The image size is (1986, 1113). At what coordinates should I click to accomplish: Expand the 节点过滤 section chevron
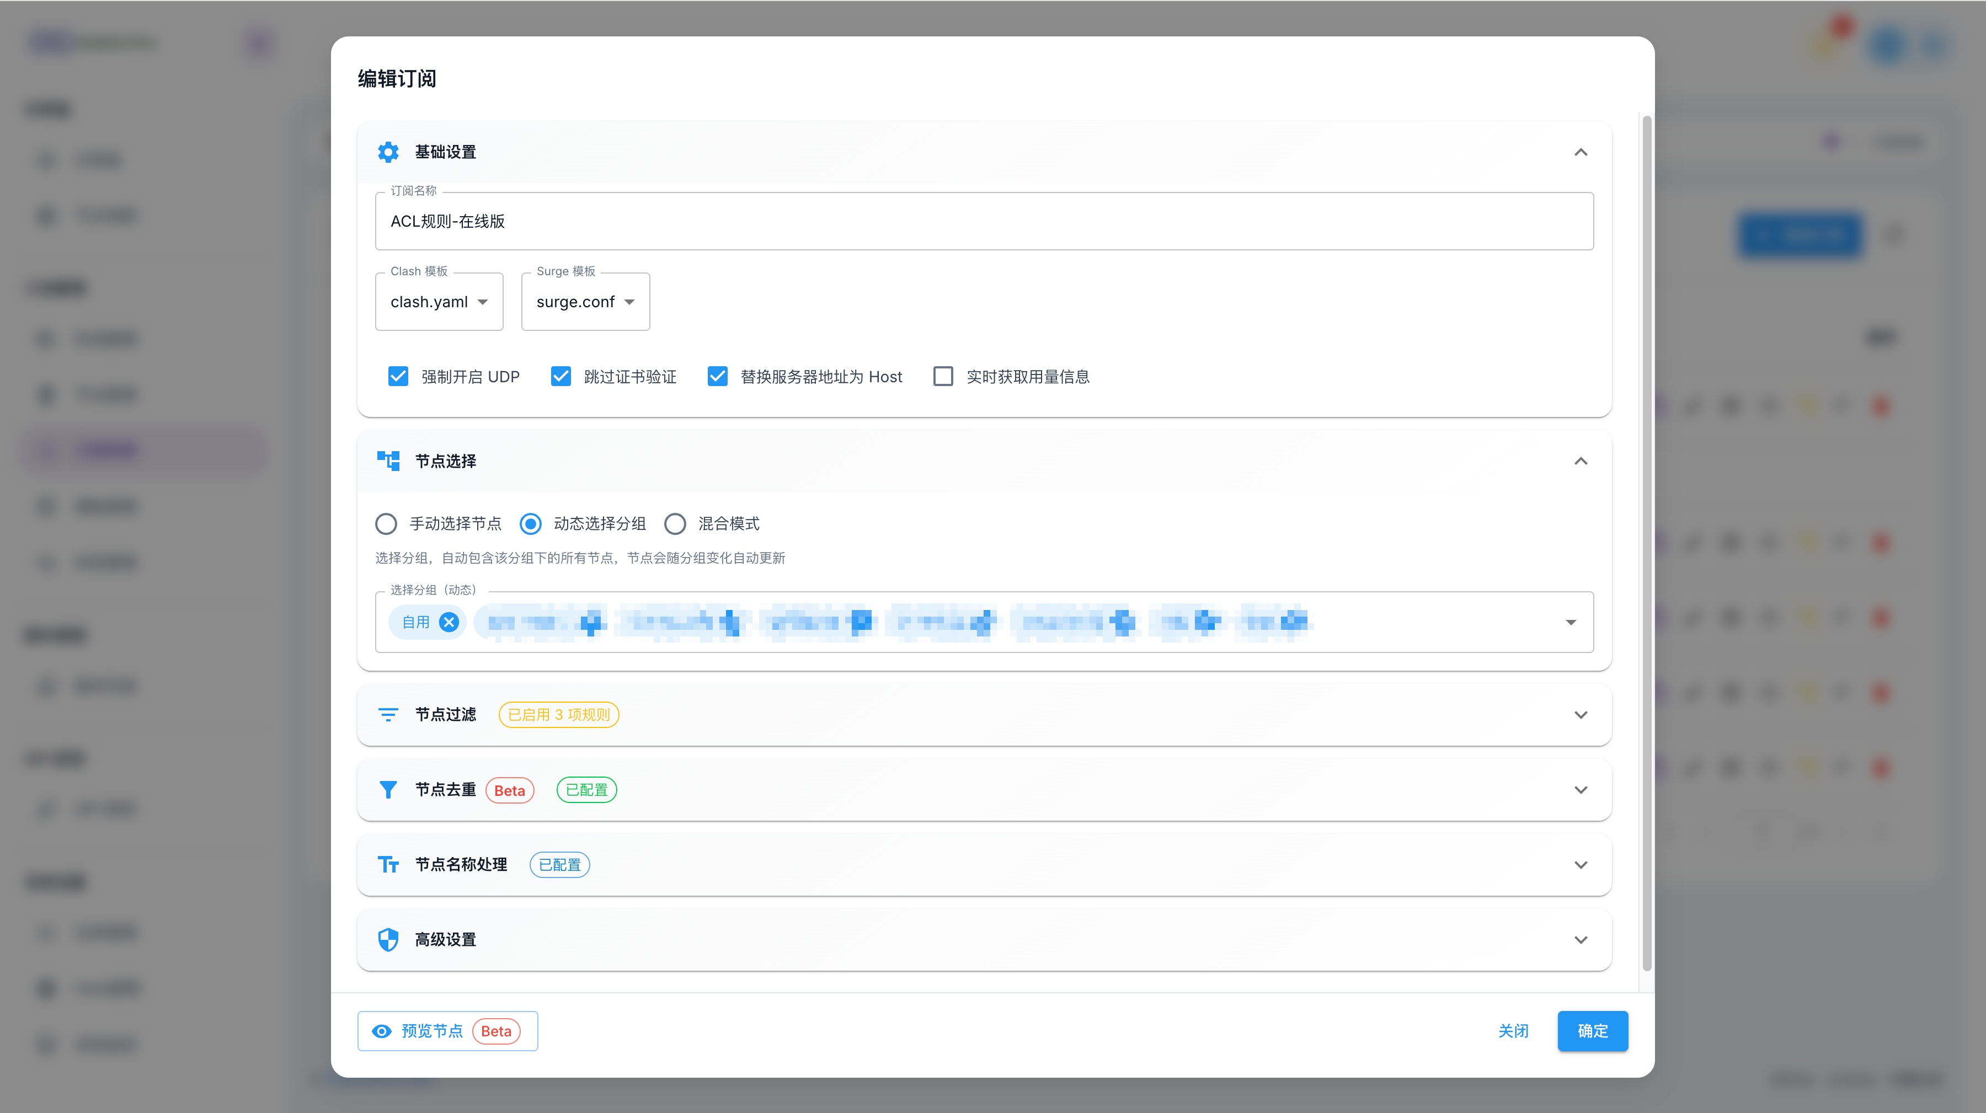1581,714
